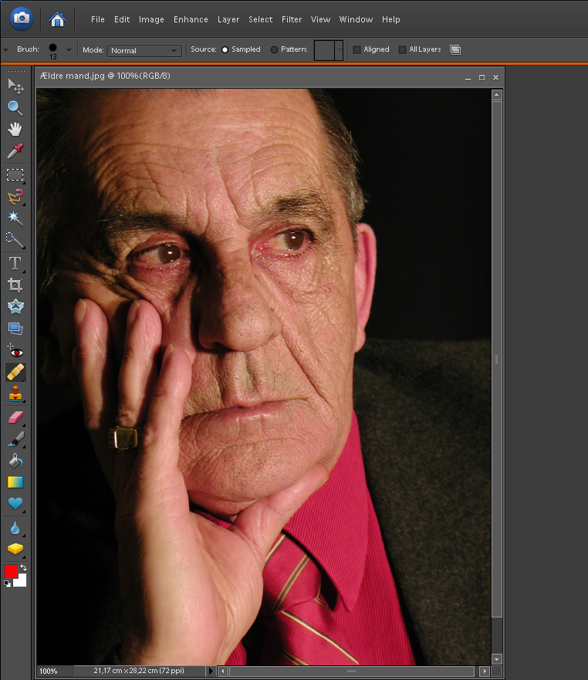Select the Sampled source radio button

pos(225,50)
